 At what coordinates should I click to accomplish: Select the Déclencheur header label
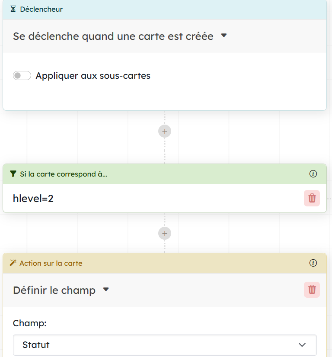tap(41, 9)
